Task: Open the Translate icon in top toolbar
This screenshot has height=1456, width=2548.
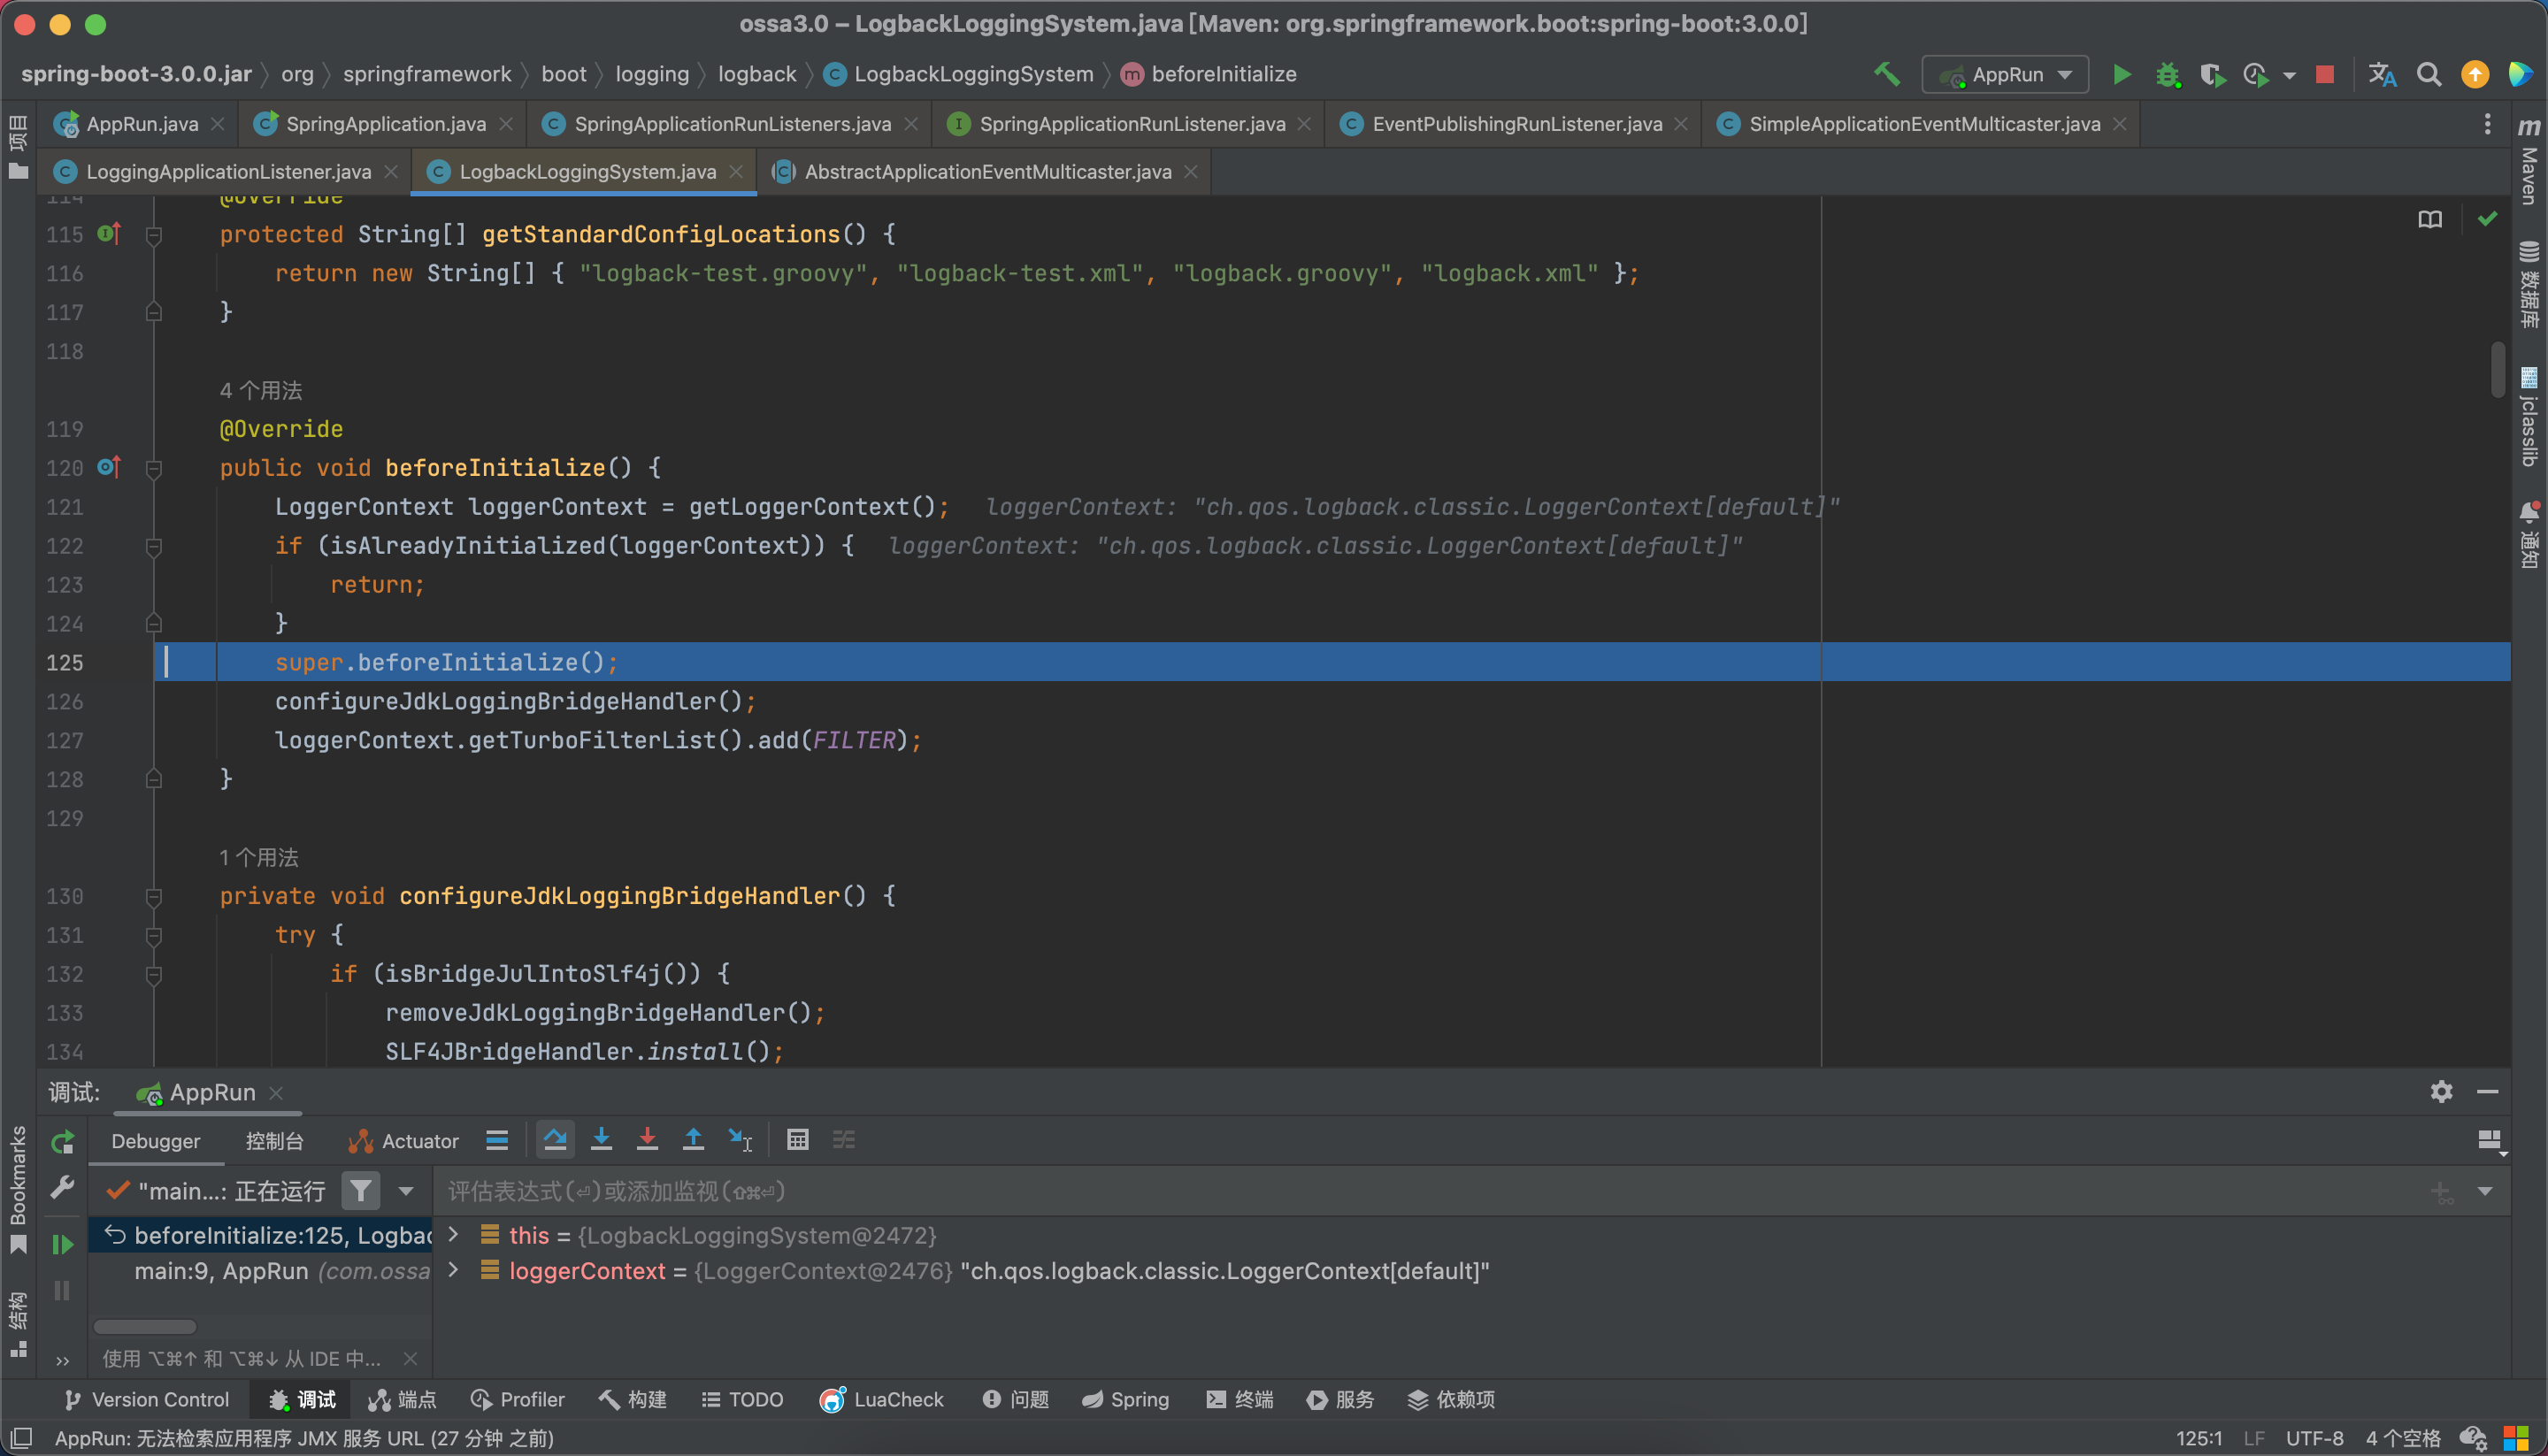Action: 2382,75
